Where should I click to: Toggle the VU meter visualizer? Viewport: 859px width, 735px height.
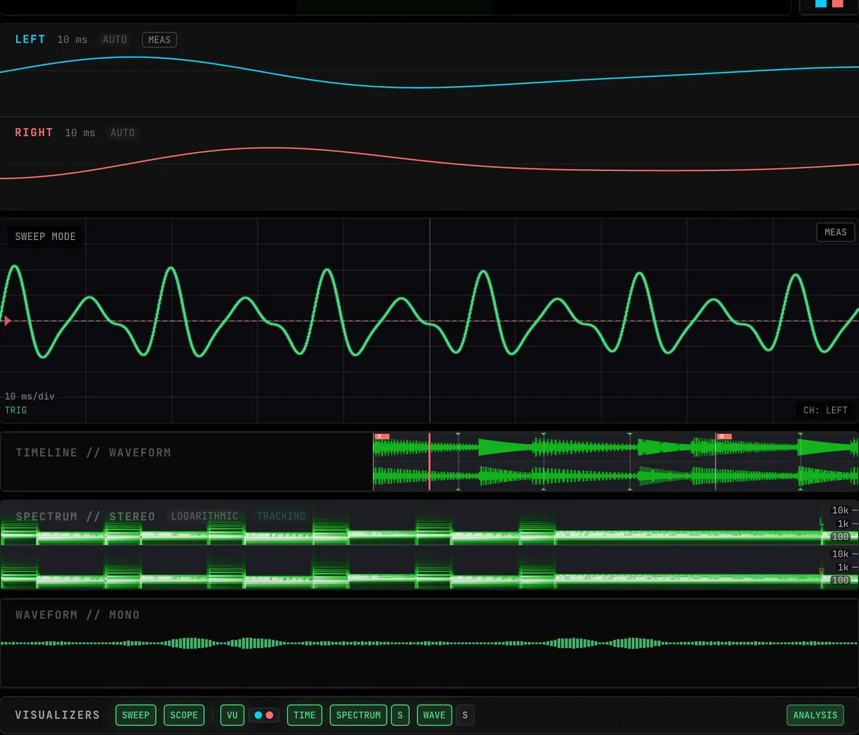pos(232,715)
